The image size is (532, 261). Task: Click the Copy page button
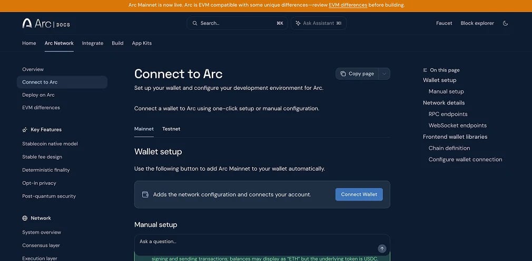(357, 74)
